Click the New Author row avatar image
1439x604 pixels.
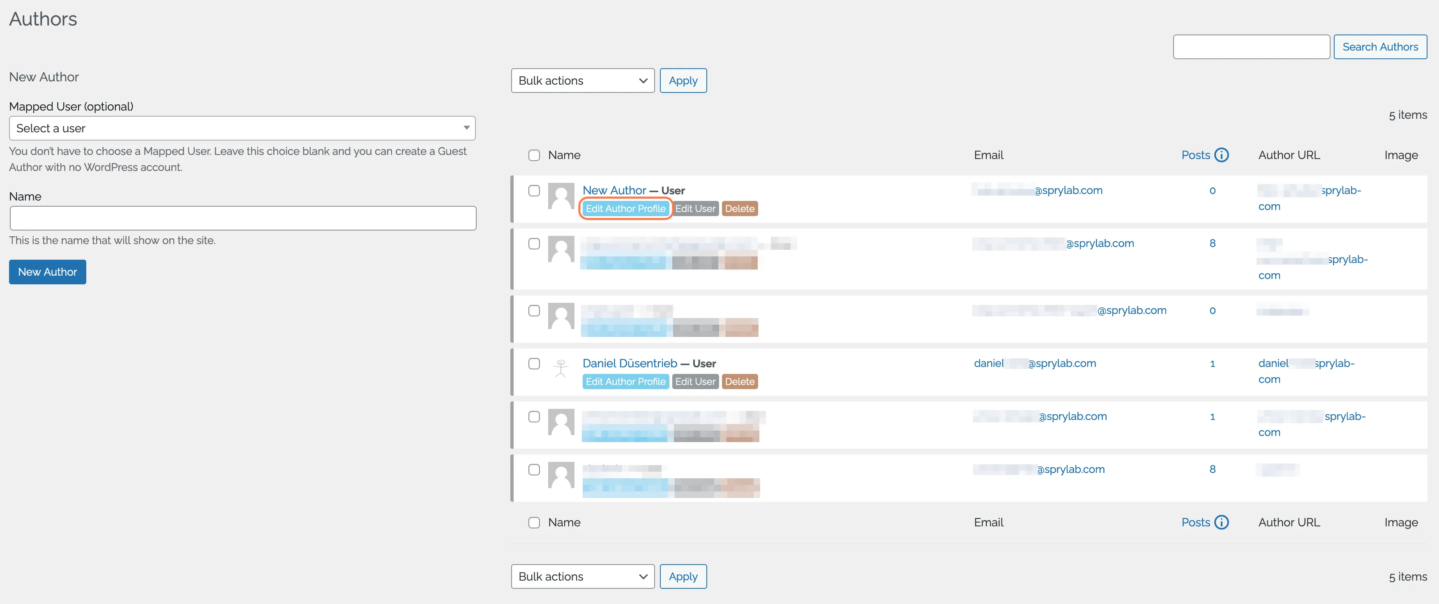coord(561,196)
